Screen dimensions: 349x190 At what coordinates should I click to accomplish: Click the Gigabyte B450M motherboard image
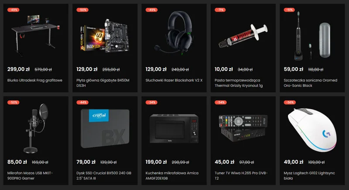tap(105, 36)
